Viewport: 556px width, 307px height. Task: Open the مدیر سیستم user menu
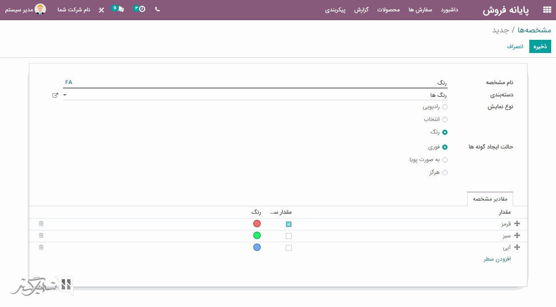[25, 10]
